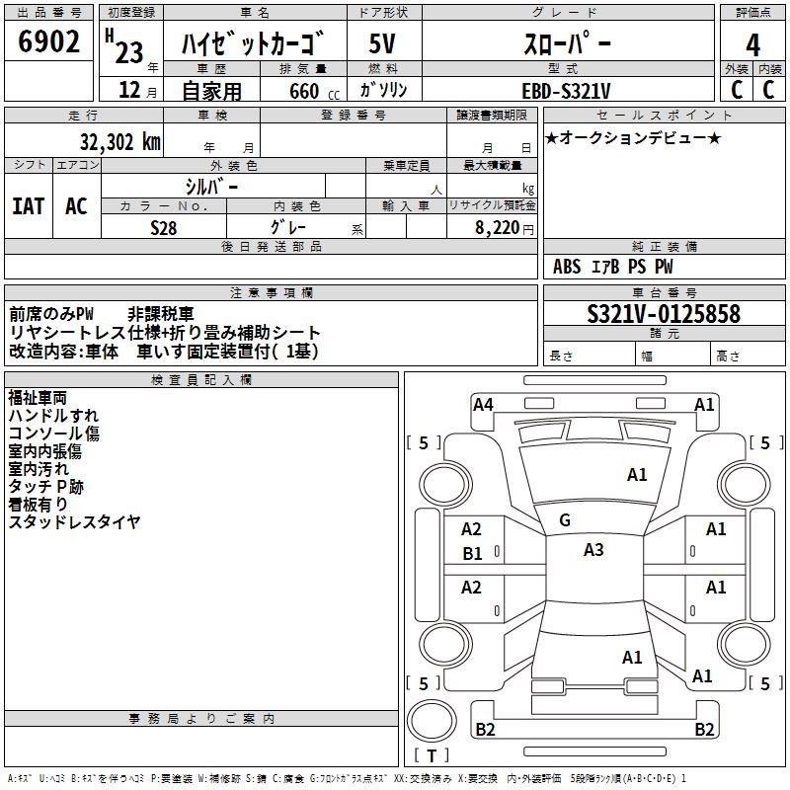The width and height of the screenshot is (790, 790).
Task: Select the A1 mark on the rear gate
Action: (x=632, y=657)
